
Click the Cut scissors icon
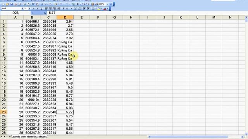(42, 4)
